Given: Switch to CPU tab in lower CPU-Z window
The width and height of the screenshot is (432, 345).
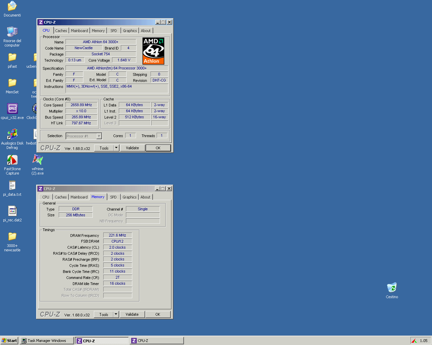Looking at the screenshot, I should (46, 197).
